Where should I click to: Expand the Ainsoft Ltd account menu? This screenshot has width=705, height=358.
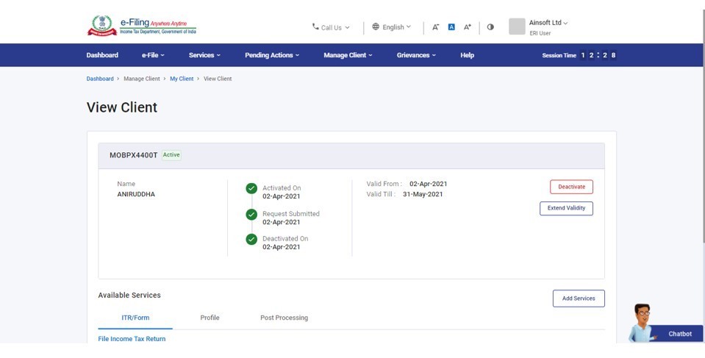[x=548, y=23]
